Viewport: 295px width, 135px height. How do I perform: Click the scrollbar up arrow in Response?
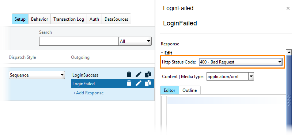pyautogui.click(x=289, y=52)
